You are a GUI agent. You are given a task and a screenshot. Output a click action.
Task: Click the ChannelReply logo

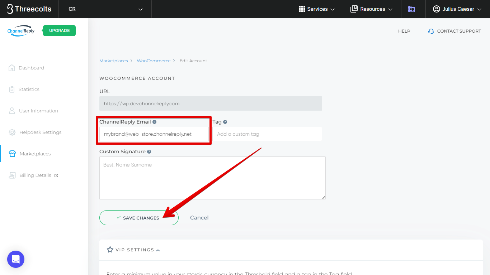tap(21, 31)
